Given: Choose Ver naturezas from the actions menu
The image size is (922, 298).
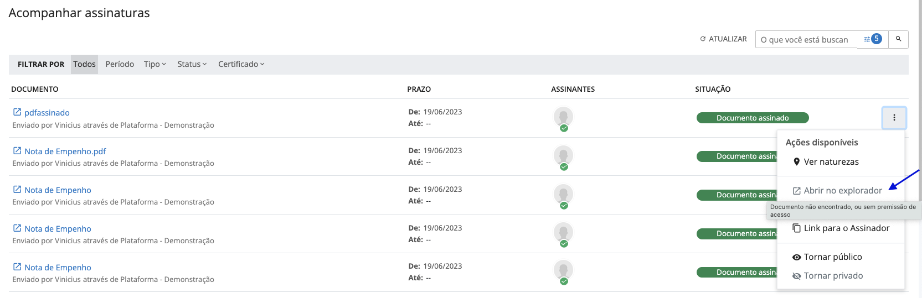Looking at the screenshot, I should pos(831,162).
